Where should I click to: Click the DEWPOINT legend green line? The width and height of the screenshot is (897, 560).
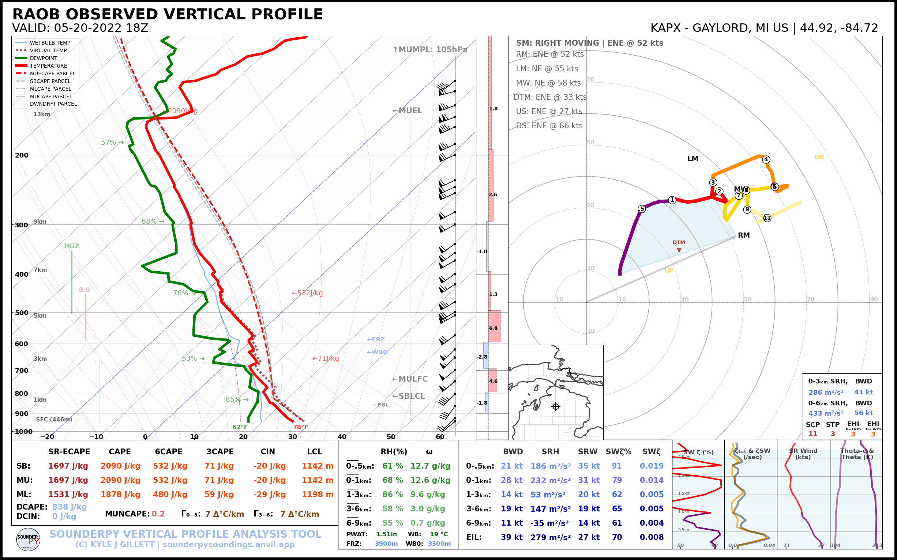click(x=21, y=58)
